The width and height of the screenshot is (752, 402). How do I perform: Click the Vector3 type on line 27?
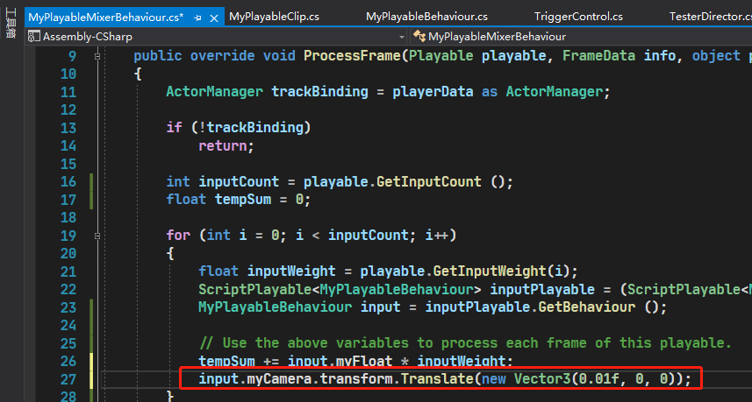pyautogui.click(x=542, y=379)
